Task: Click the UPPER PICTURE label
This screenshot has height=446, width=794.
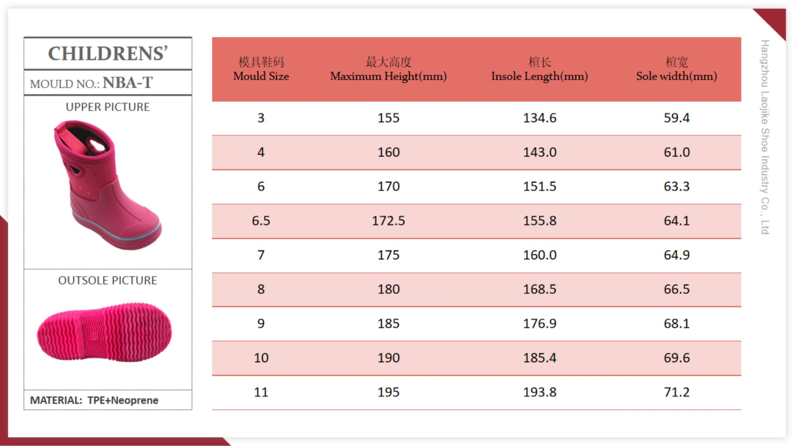Action: tap(108, 107)
